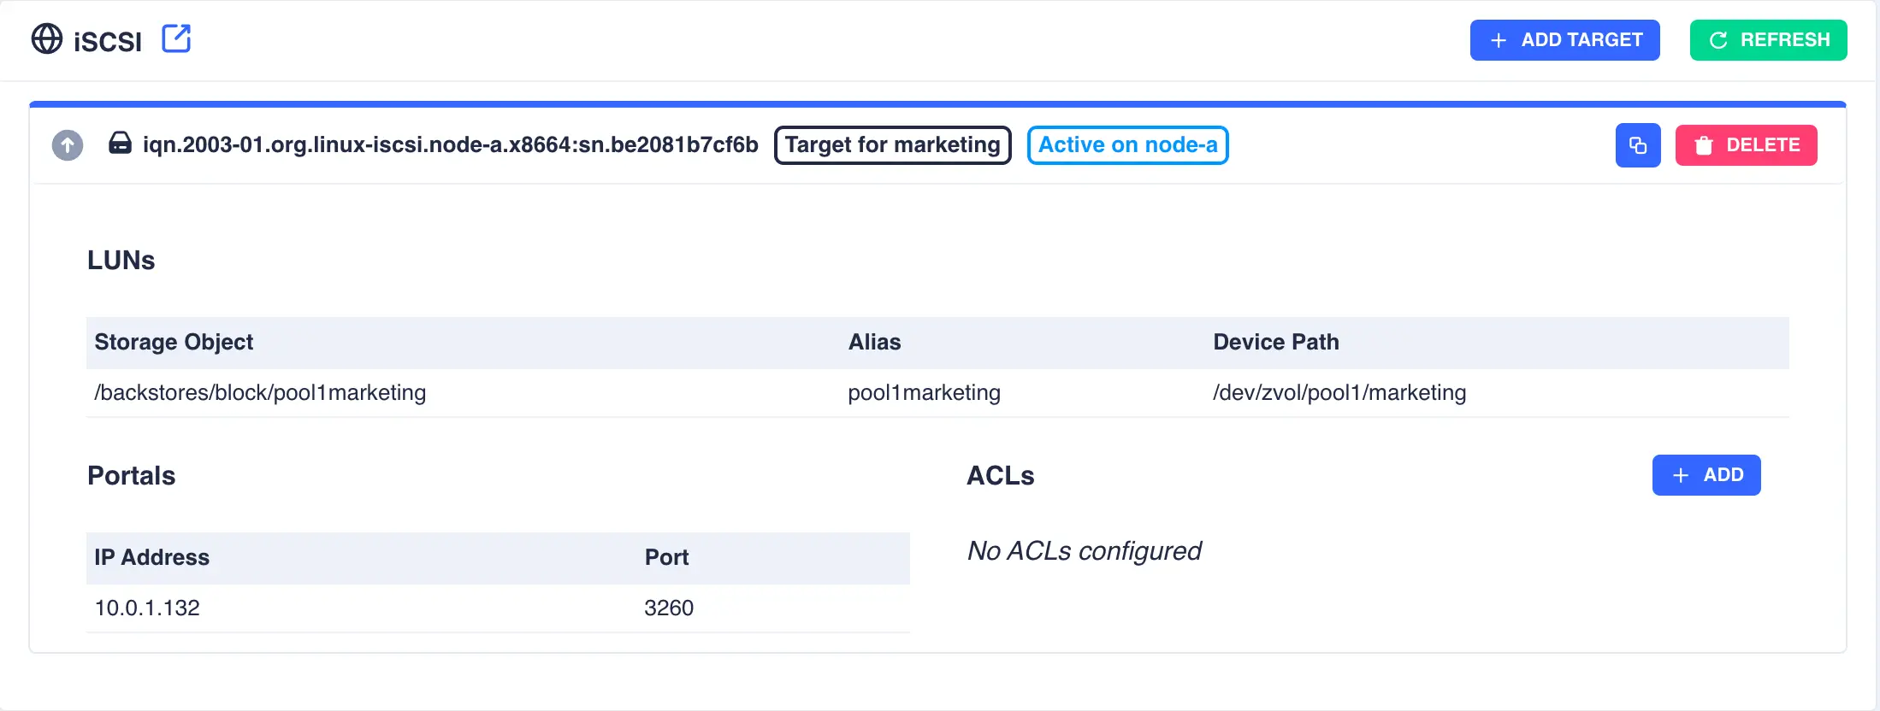1880x711 pixels.
Task: Click the circular refresh arrow icon
Action: pyautogui.click(x=1716, y=39)
